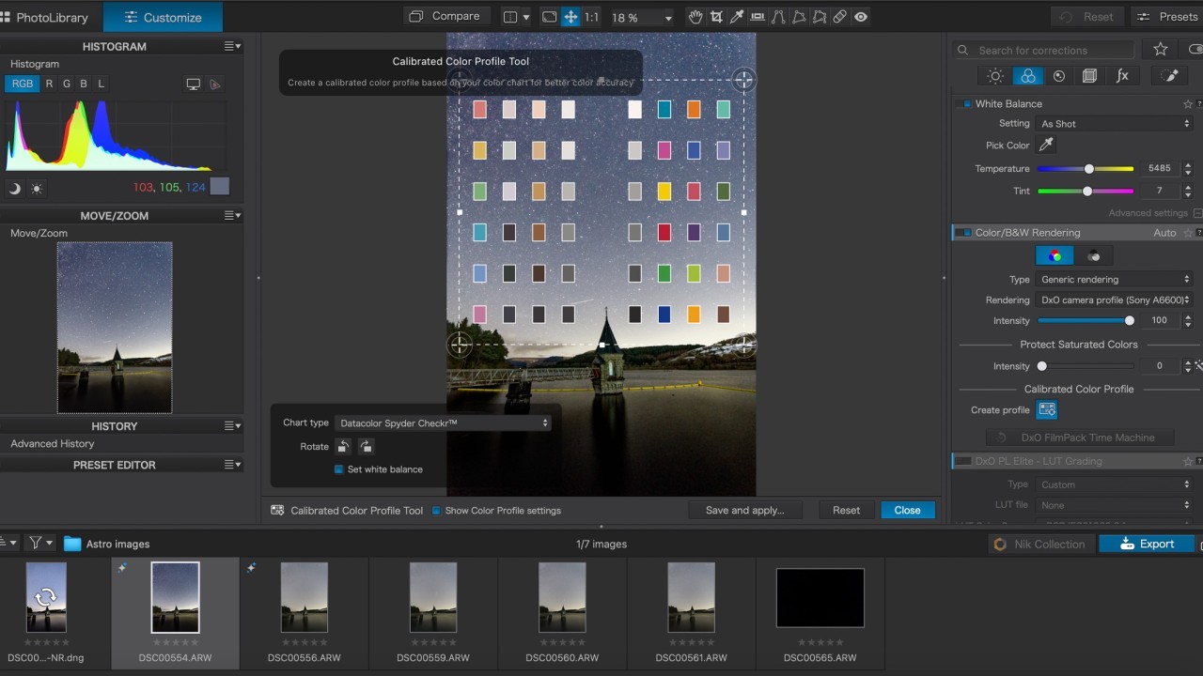Show only the R histogram channel

coord(49,84)
